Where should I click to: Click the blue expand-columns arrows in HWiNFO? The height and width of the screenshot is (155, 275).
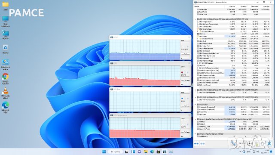[196, 144]
